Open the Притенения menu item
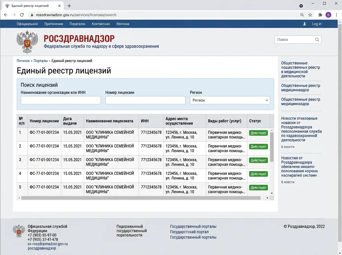The height and width of the screenshot is (255, 342). 54,24
